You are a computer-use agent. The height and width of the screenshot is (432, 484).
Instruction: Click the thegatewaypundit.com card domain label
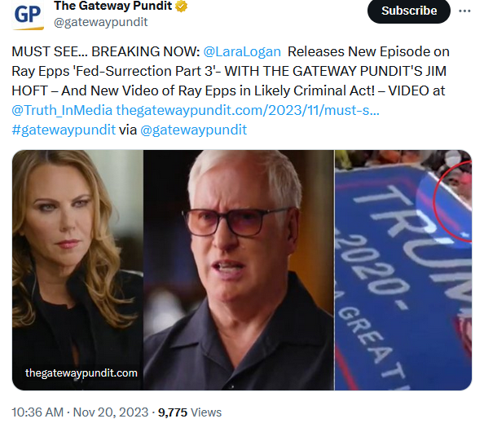pyautogui.click(x=81, y=373)
